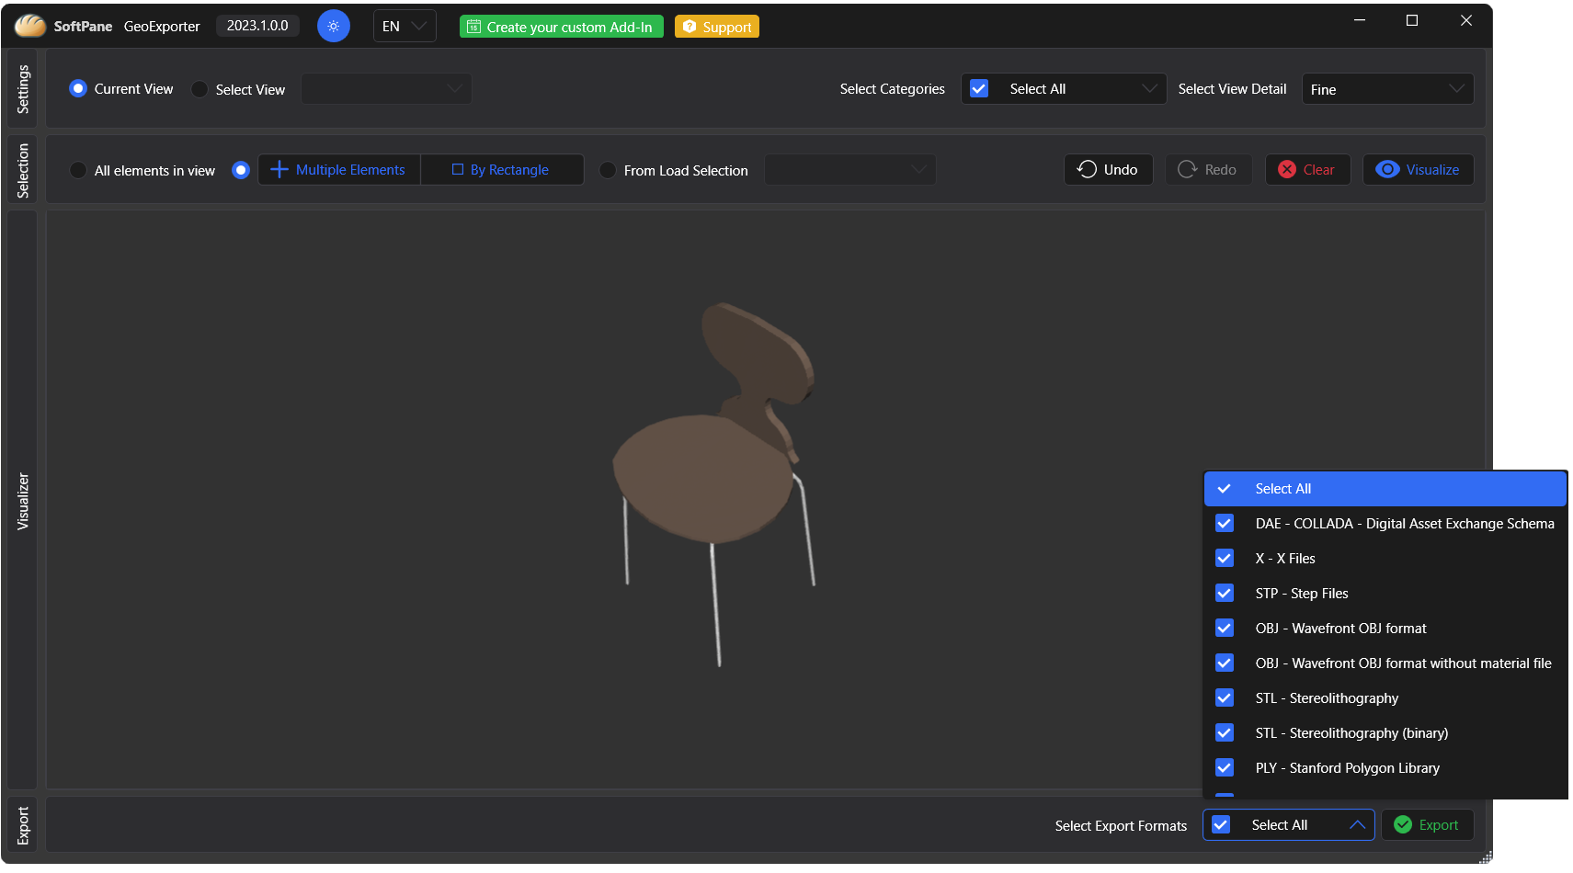Click the calendar icon on the Create Add-In button
The width and height of the screenshot is (1573, 873).
coord(473,27)
